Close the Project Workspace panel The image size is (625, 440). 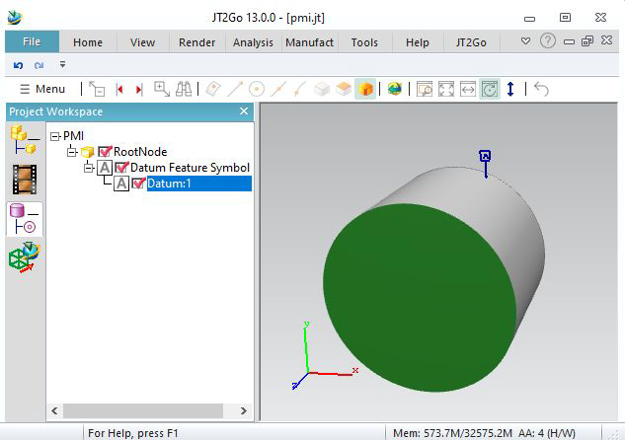[244, 111]
